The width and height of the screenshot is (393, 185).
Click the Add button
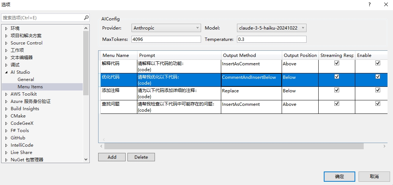(112, 157)
